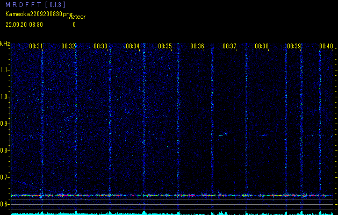Screen dimensions: 338x215
Task: Click the 1.0 frequency axis label
Action: [x=4, y=97]
